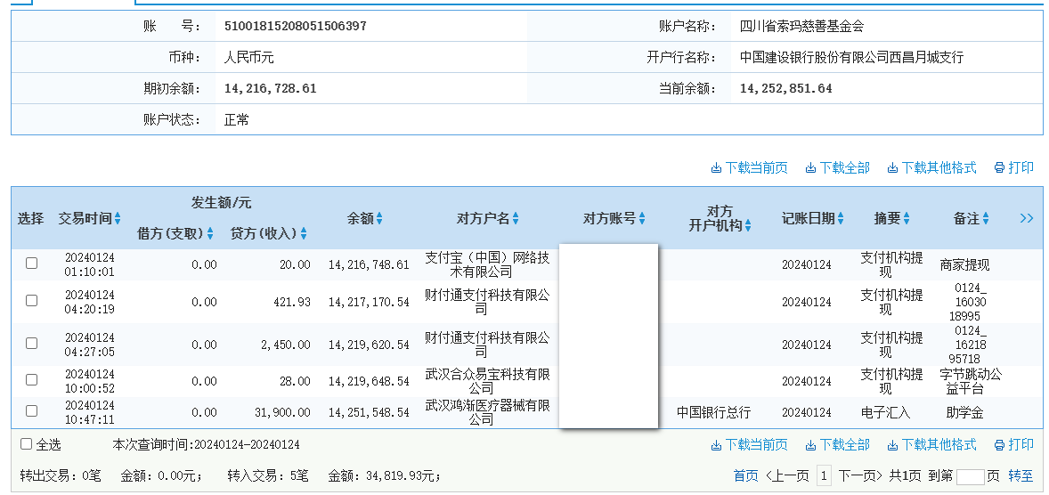Click remark 字节跳动公益平台
This screenshot has height=495, width=1049.
coord(970,381)
